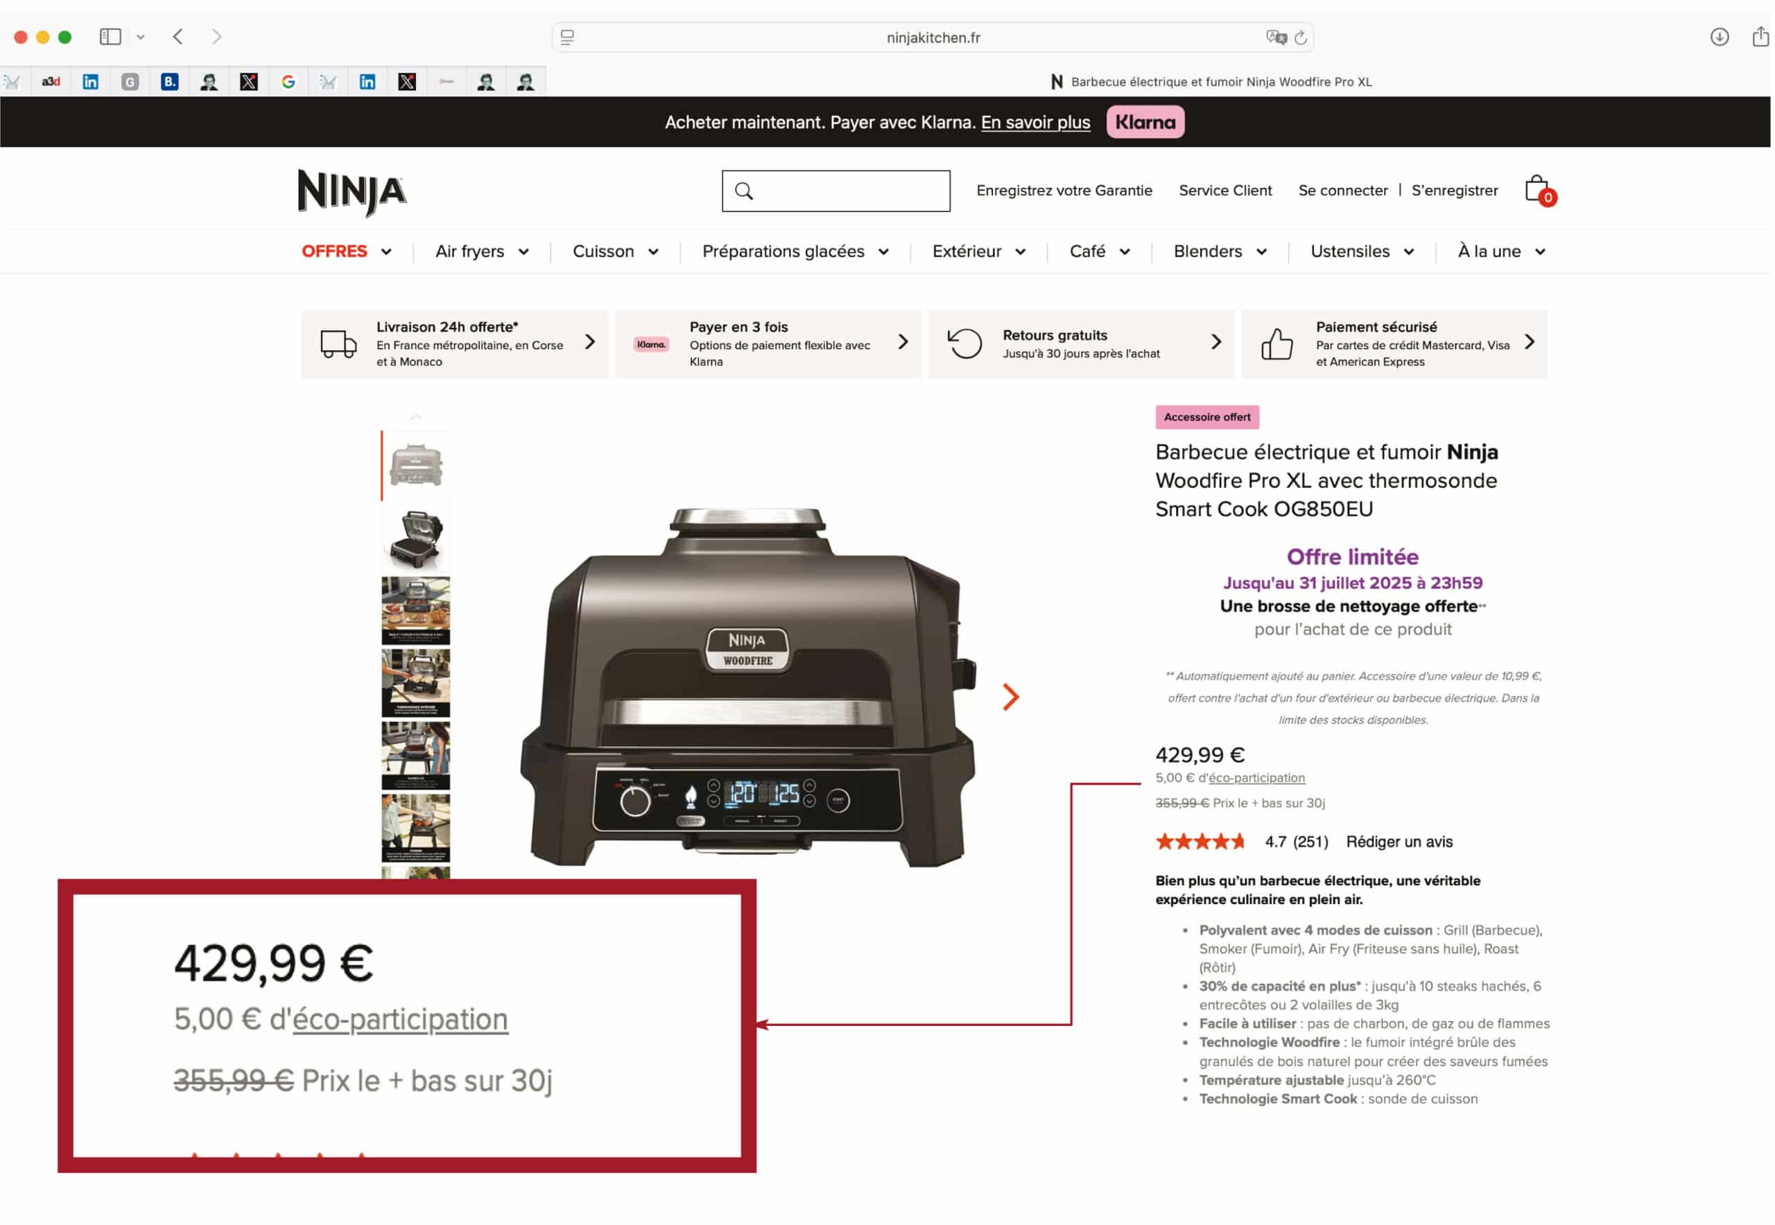Viewport: 1775px width, 1225px height.
Task: Open the Extérieur dropdown menu
Action: tap(979, 252)
